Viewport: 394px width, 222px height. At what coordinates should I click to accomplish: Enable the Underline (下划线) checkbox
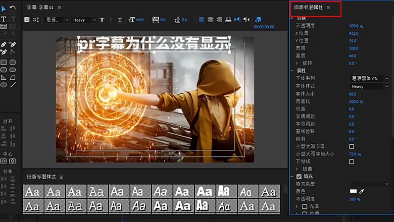[352, 161]
